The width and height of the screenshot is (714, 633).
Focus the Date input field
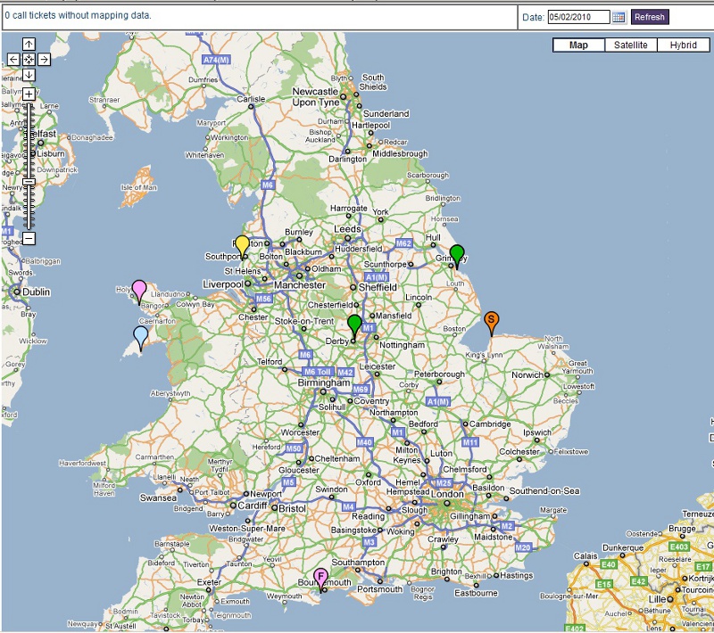click(x=578, y=17)
